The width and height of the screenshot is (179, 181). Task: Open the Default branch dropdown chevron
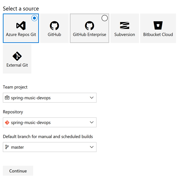[92, 147]
